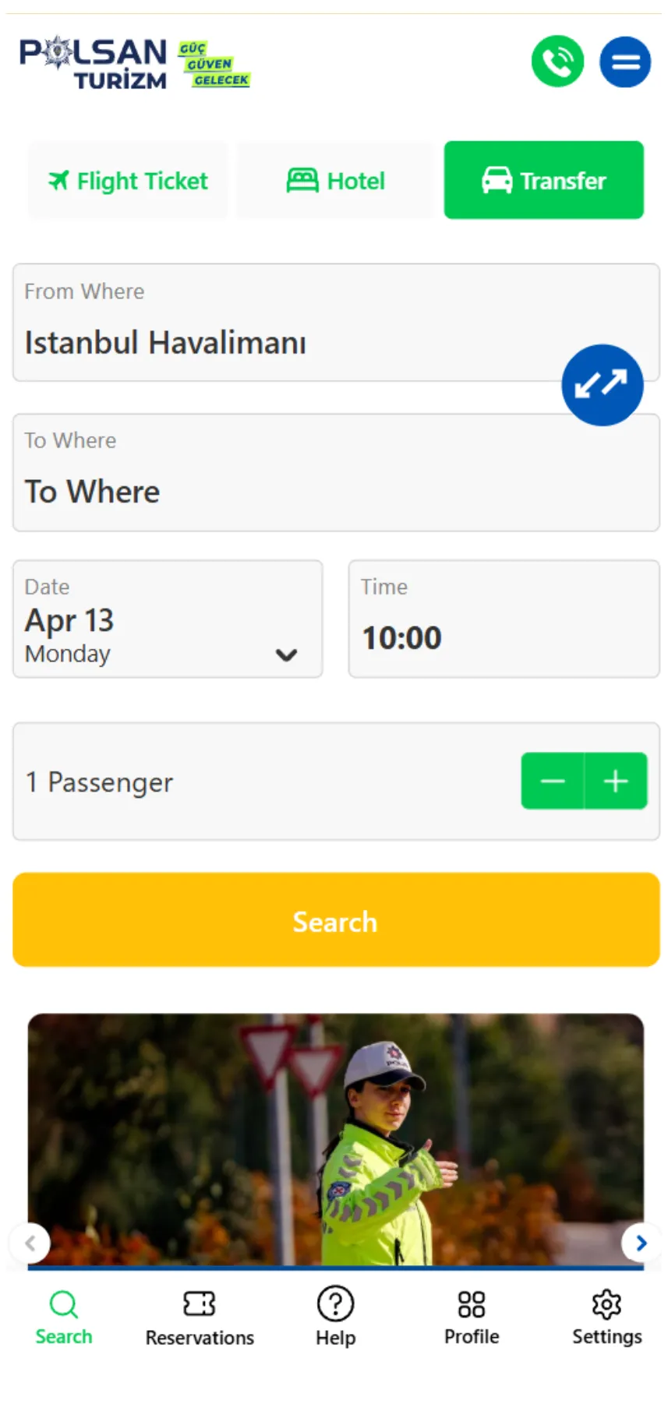Image resolution: width=668 pixels, height=1411 pixels.
Task: Click the Polsan Turizm logo
Action: (94, 63)
